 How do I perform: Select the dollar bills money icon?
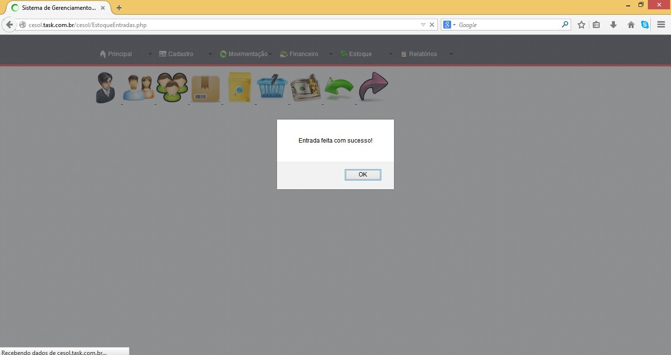[x=305, y=88]
